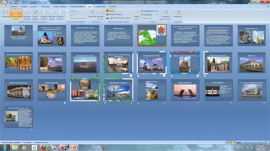Open the Windows Start menu

[4, 148]
